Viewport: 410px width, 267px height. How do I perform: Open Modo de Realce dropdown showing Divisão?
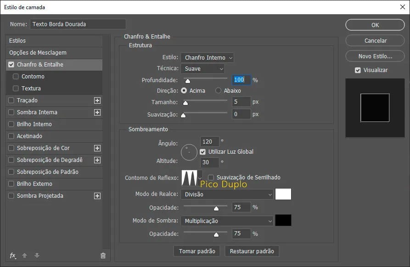(x=227, y=195)
